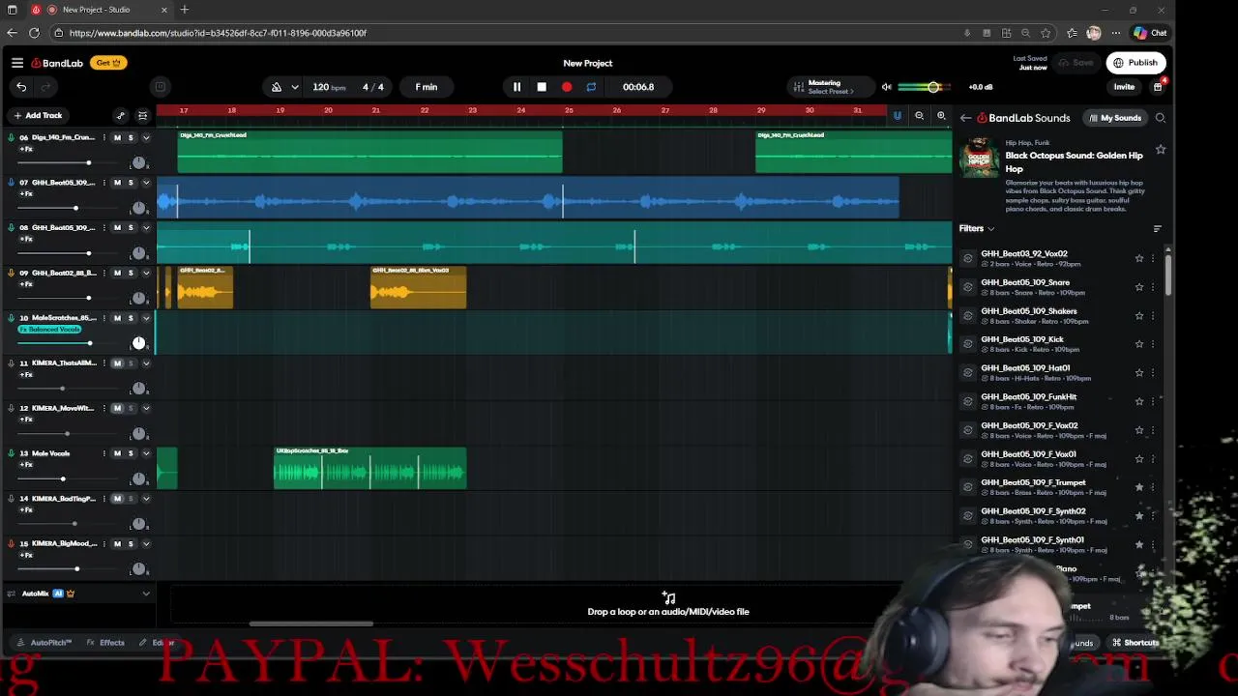The width and height of the screenshot is (1238, 696).
Task: Expand track 12 KIMERA_MoveWit options
Action: point(146,409)
